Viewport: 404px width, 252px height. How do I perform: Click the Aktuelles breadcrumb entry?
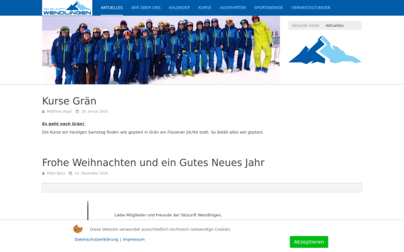pos(334,26)
